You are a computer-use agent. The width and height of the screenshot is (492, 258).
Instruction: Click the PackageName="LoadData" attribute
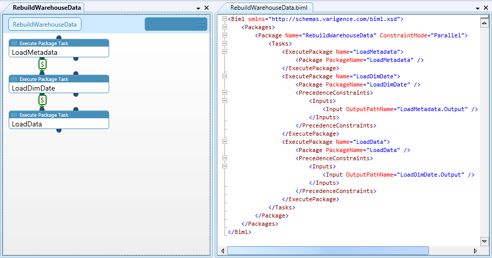[363, 150]
